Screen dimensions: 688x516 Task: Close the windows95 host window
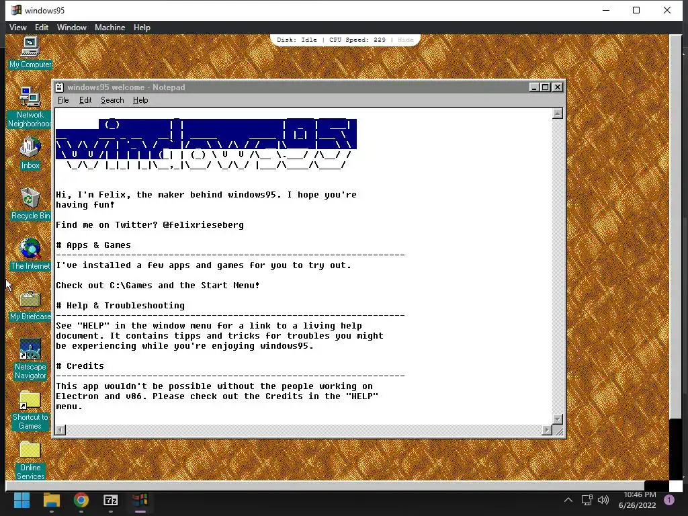coord(667,10)
